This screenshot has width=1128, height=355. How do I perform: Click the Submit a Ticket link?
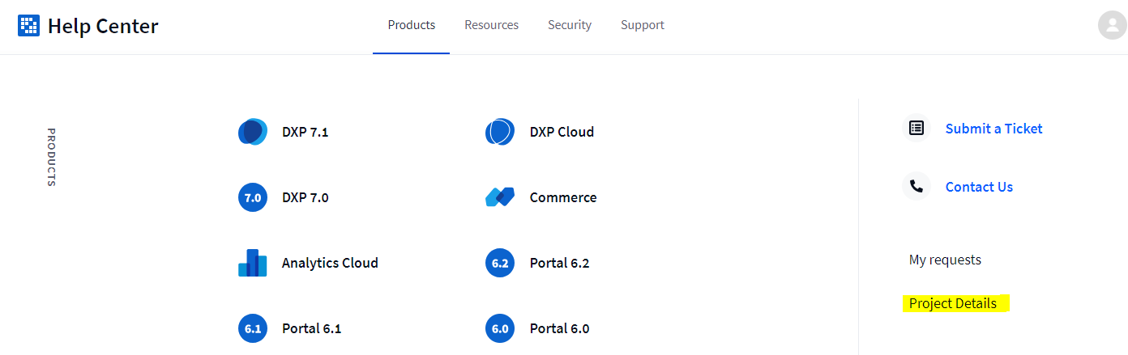click(994, 129)
